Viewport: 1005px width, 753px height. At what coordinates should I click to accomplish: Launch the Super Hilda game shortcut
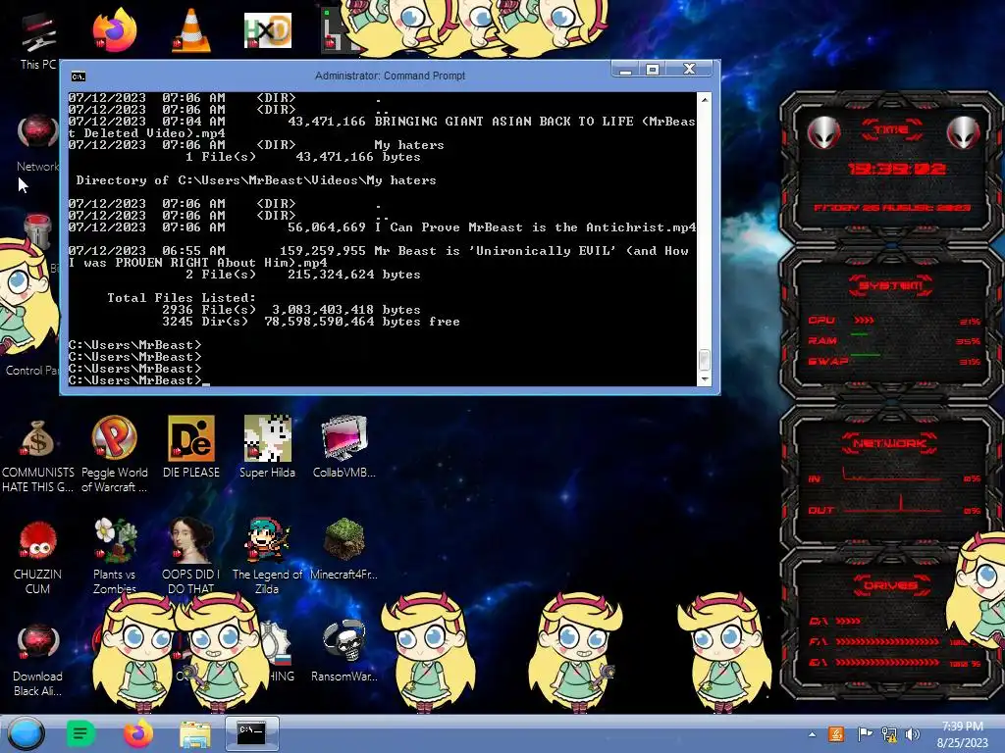267,447
